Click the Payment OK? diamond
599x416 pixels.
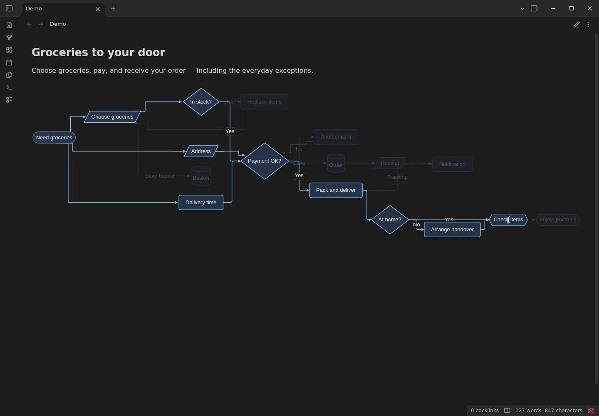[x=265, y=161]
